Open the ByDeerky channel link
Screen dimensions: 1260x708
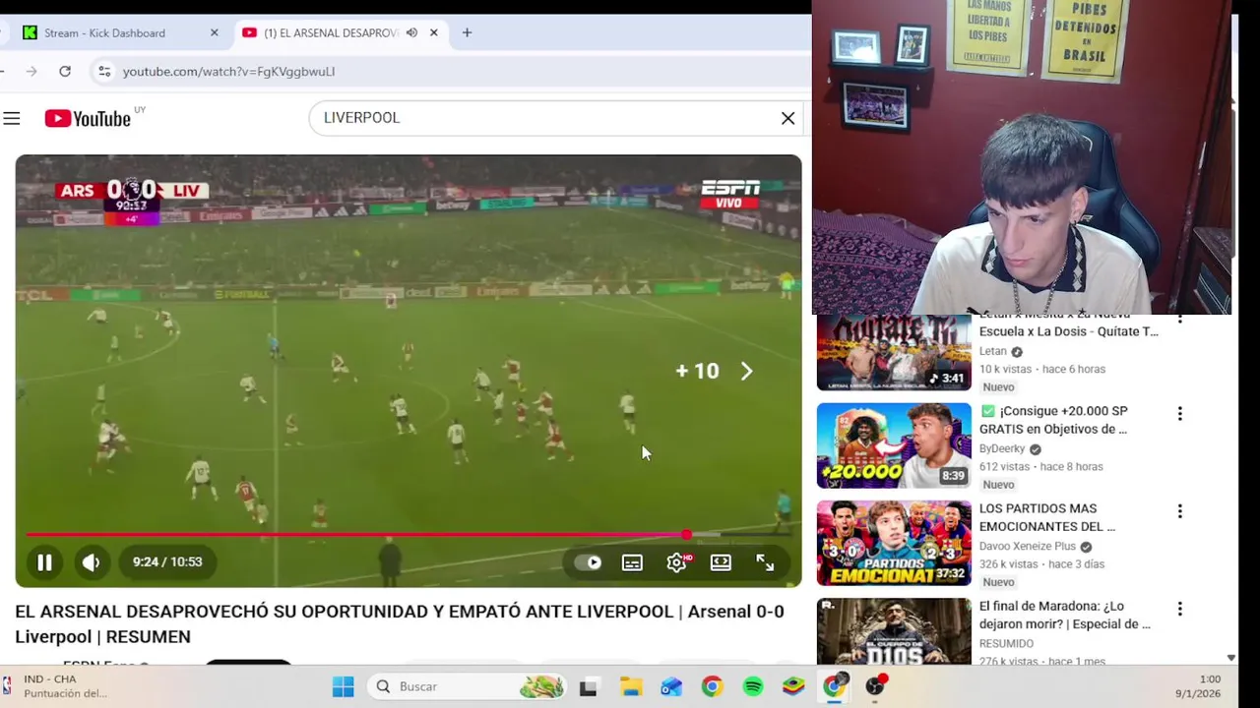(x=1002, y=448)
